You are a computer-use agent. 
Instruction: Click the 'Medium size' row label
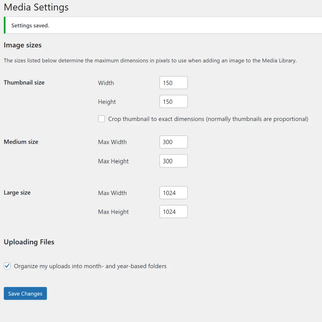21,142
